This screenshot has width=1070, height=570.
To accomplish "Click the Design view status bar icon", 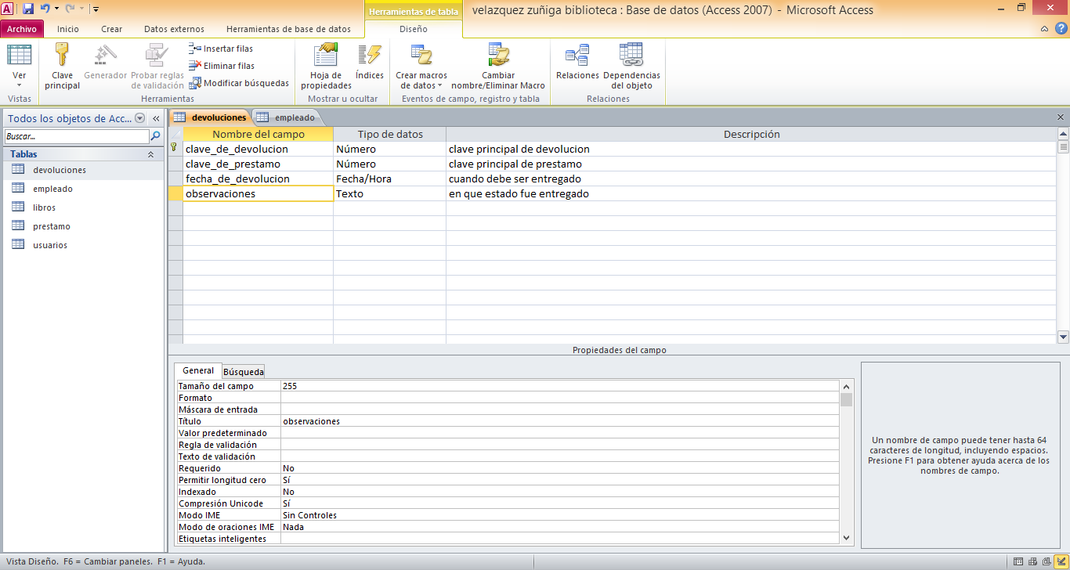I will point(1060,561).
